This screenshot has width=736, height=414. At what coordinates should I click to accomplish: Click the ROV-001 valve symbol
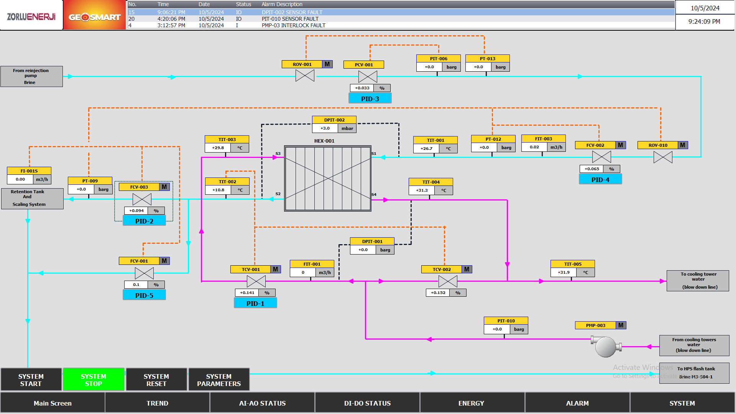click(305, 76)
